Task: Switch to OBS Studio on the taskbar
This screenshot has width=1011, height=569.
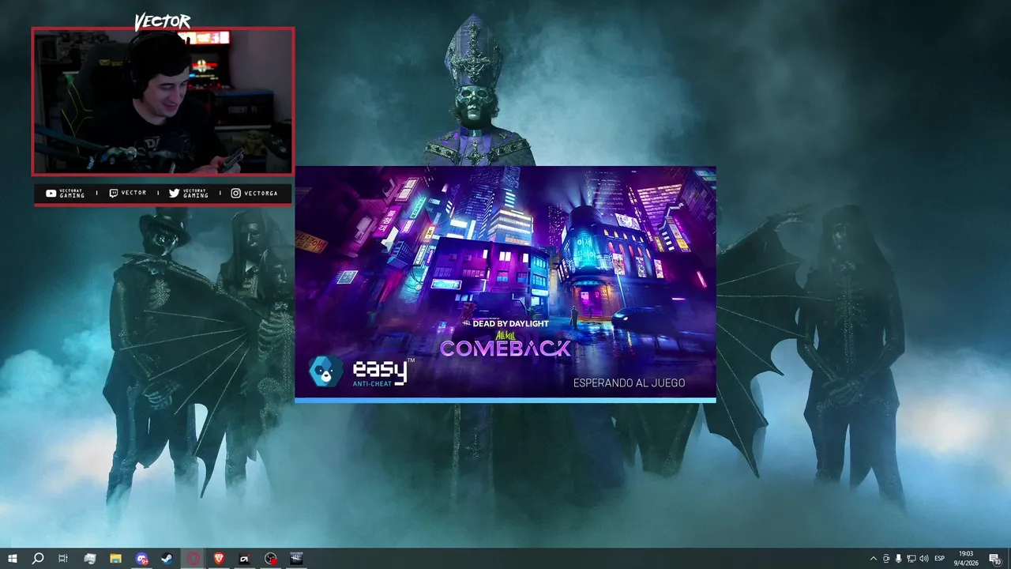Action: (271, 559)
